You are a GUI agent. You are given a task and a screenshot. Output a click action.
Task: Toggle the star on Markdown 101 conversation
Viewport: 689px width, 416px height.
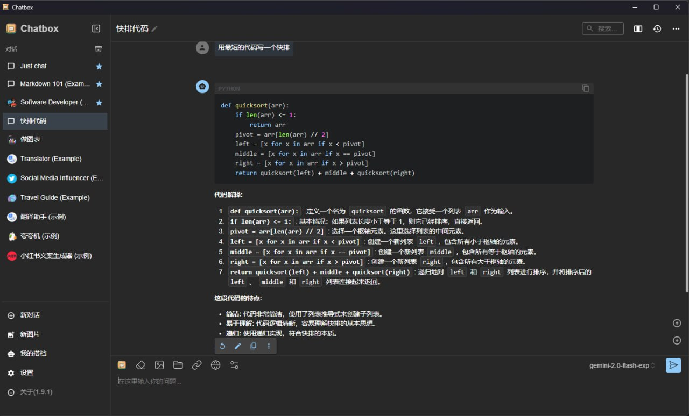[x=99, y=84]
